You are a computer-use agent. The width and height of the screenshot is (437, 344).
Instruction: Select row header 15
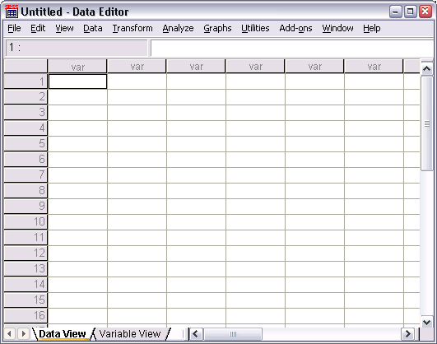(26, 300)
